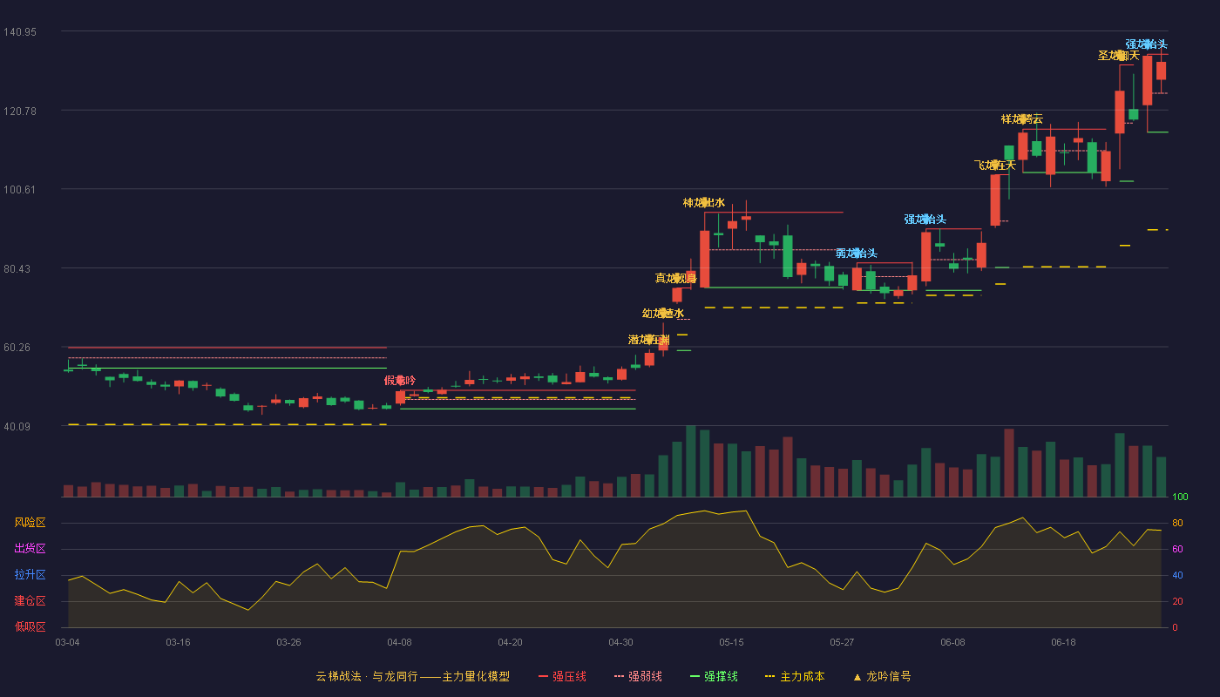This screenshot has width=1220, height=697.
Task: Click the 04-20 date axis label
Action: pyautogui.click(x=511, y=642)
